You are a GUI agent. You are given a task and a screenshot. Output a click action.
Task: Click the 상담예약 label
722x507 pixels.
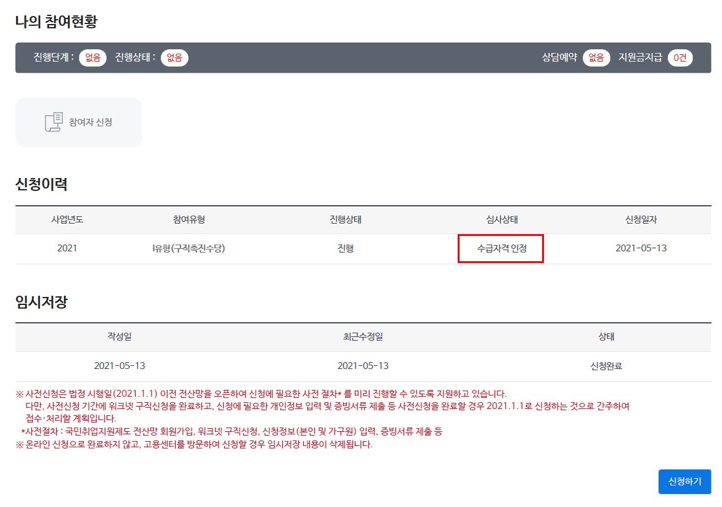click(559, 57)
